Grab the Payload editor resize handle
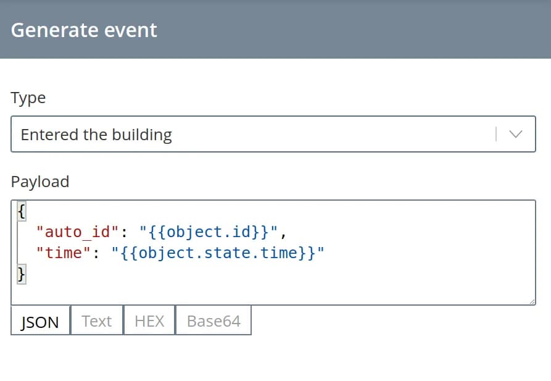The image size is (551, 381). [x=532, y=301]
